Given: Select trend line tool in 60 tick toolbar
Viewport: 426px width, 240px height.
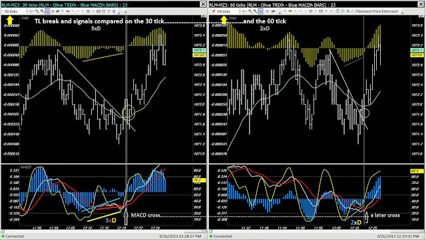Looking at the screenshot, I should tap(296, 11).
